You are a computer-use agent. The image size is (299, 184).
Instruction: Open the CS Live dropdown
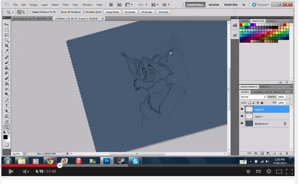click(x=260, y=5)
